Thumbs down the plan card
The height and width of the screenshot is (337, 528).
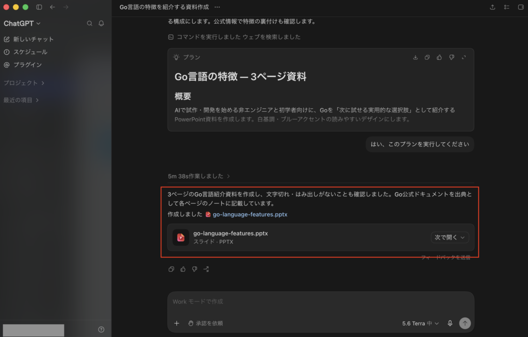(452, 57)
